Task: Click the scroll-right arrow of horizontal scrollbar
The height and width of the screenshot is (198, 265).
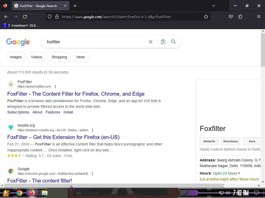Action: pos(259,186)
